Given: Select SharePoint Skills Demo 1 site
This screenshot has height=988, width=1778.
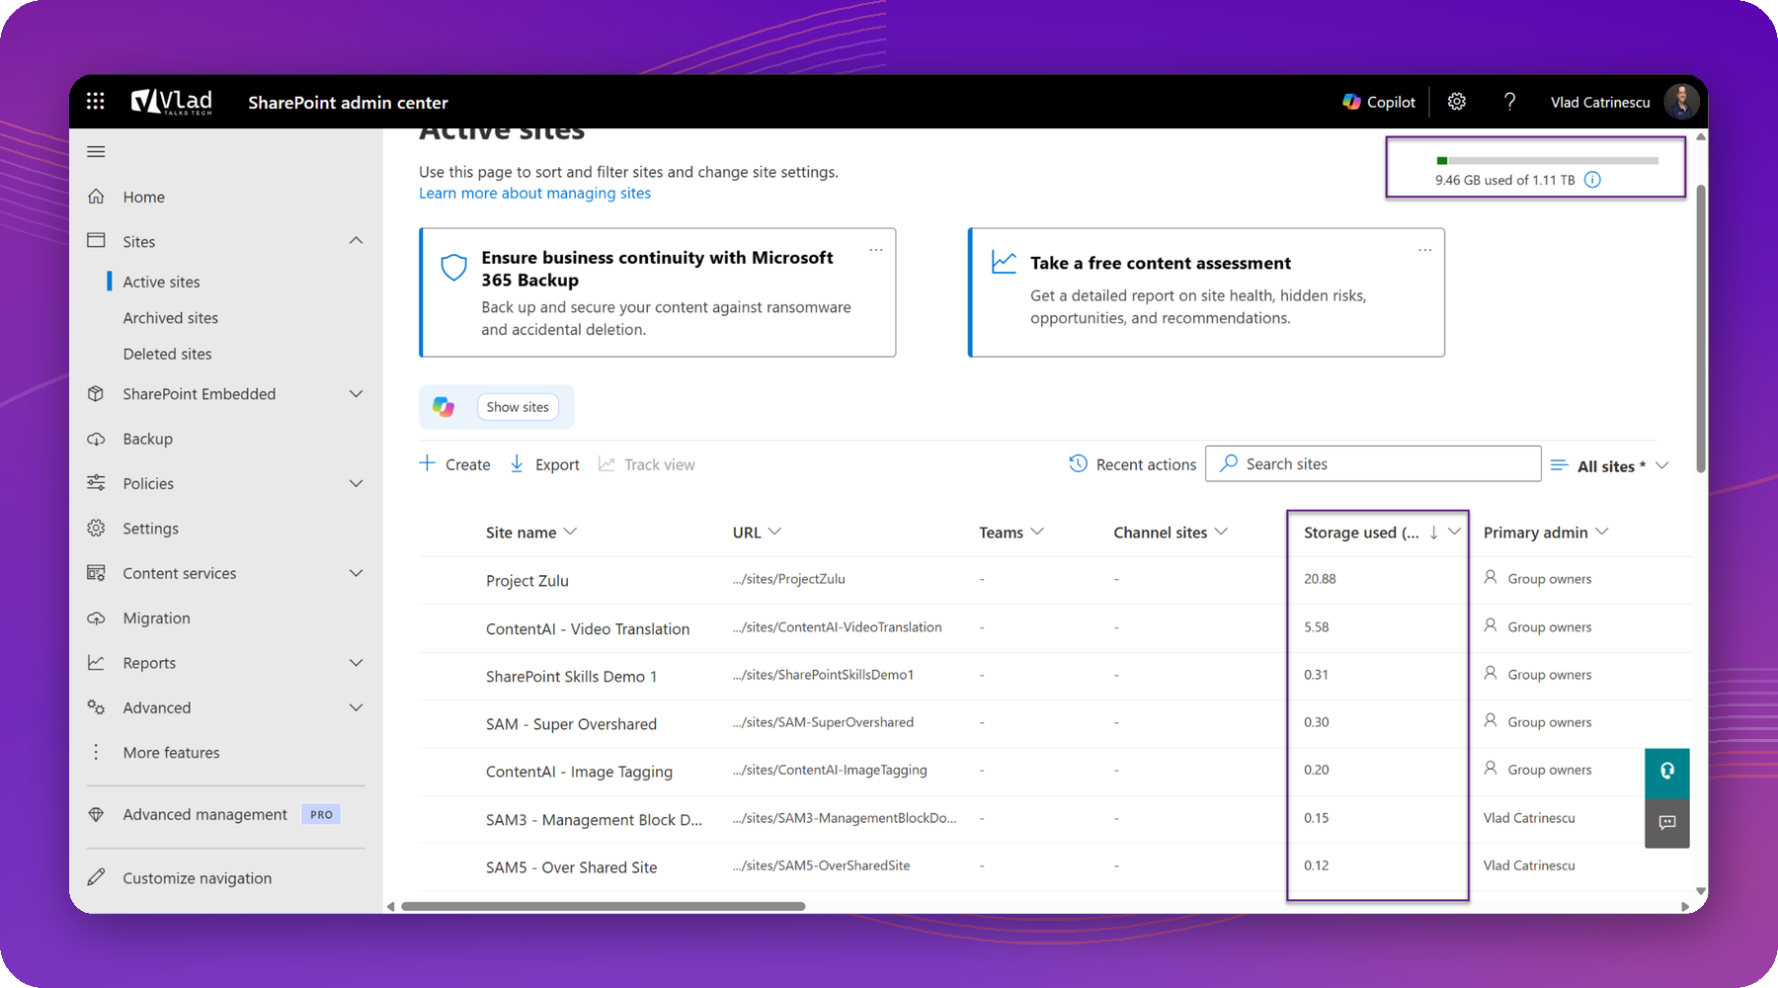Looking at the screenshot, I should point(571,676).
